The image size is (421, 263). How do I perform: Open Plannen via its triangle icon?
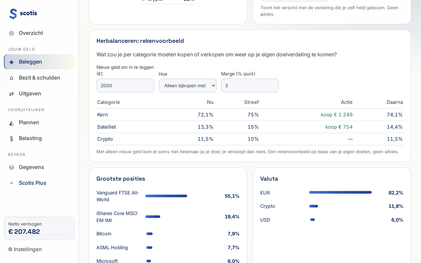pyautogui.click(x=12, y=123)
